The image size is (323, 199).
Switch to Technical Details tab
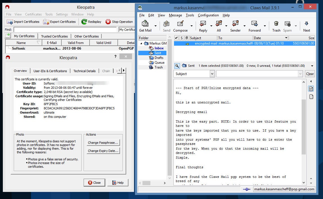click(x=84, y=71)
